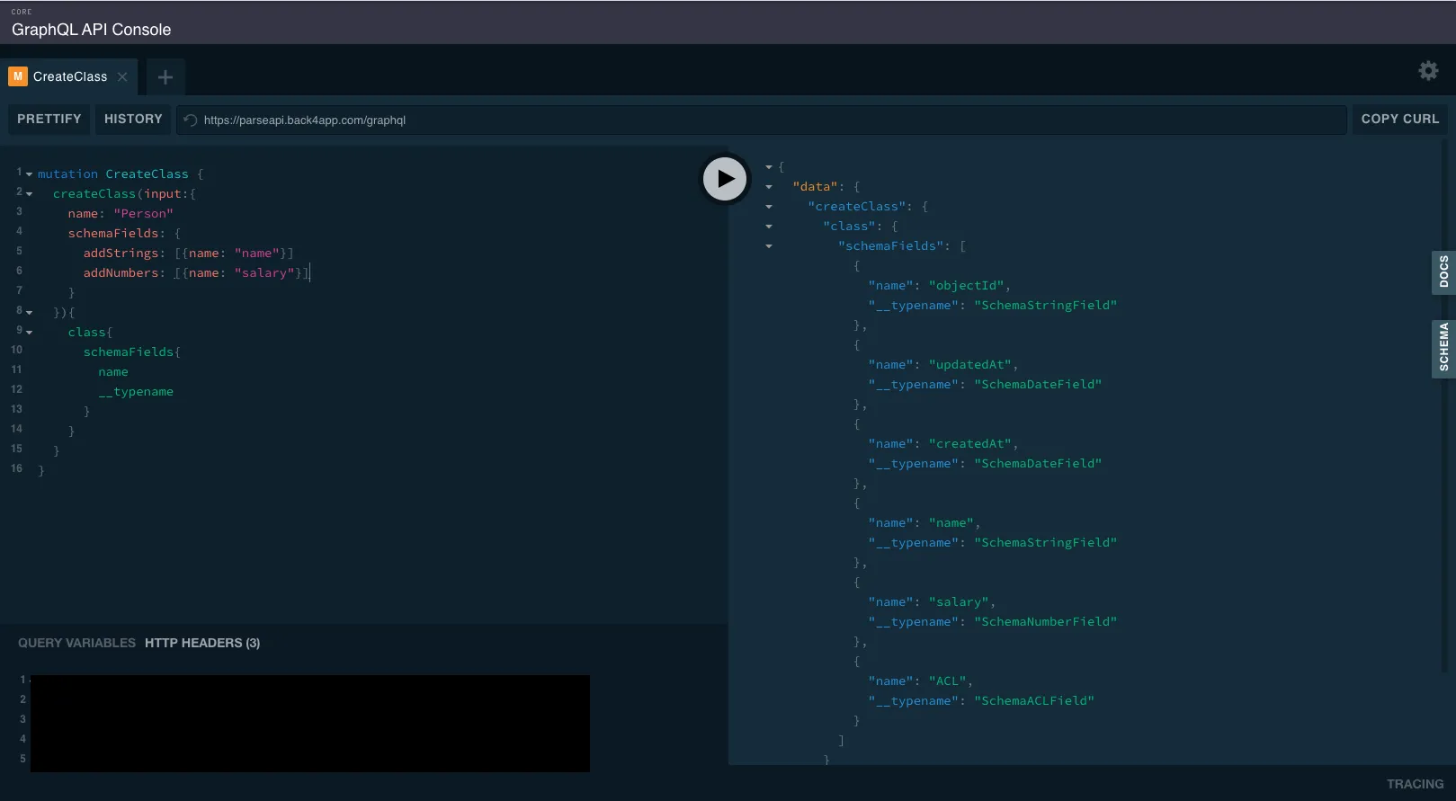
Task: Click the "ACL" name value in the response
Action: point(947,681)
